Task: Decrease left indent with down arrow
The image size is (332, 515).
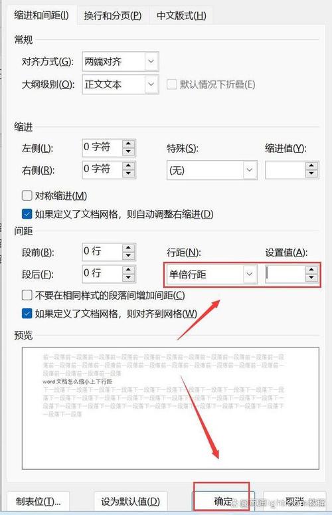Action: click(x=128, y=152)
